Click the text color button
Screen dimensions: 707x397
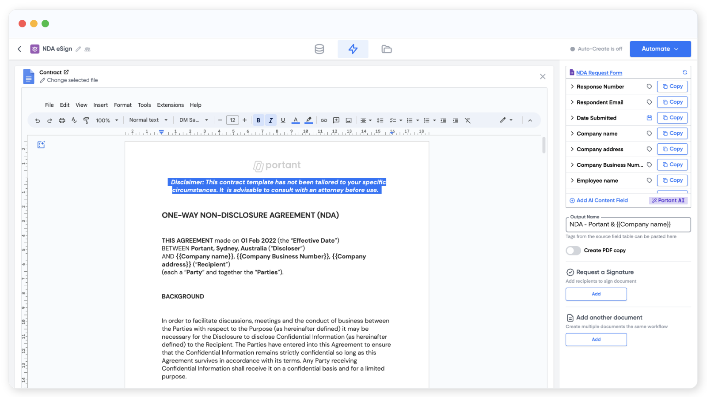(x=296, y=120)
